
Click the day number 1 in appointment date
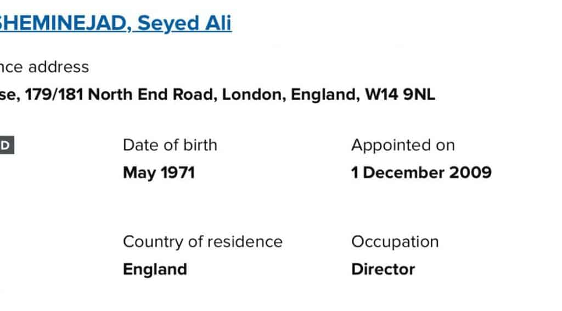355,173
